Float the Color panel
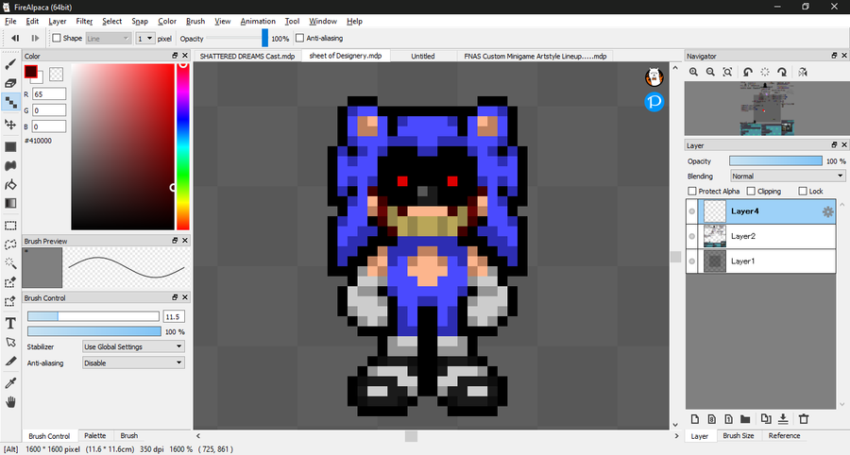 [175, 56]
